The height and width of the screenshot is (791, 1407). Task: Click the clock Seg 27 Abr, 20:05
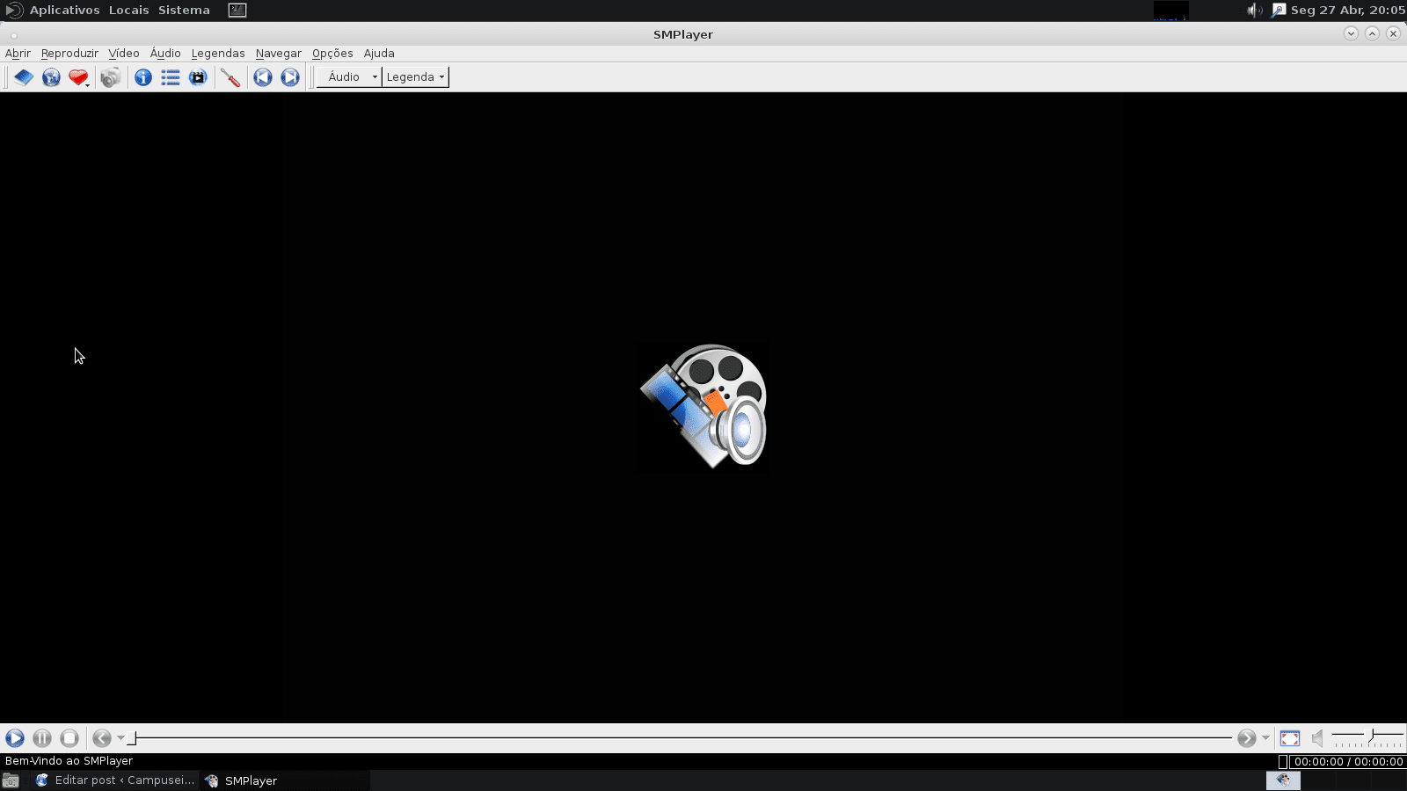(x=1347, y=11)
